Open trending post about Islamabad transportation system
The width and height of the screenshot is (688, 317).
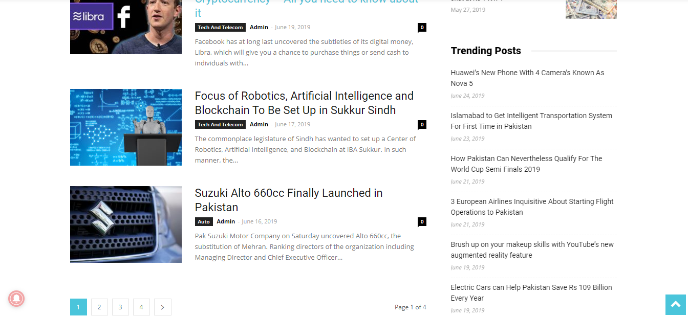(531, 121)
